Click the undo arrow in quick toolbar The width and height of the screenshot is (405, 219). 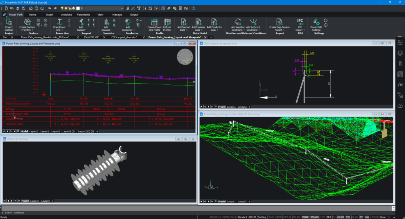[x=49, y=8]
